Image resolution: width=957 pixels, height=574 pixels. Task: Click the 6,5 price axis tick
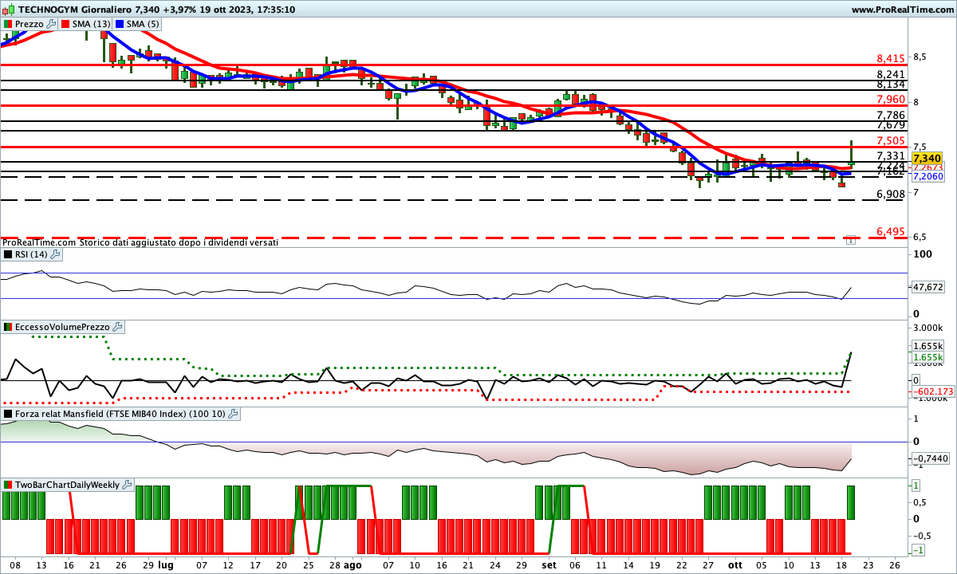pos(920,237)
